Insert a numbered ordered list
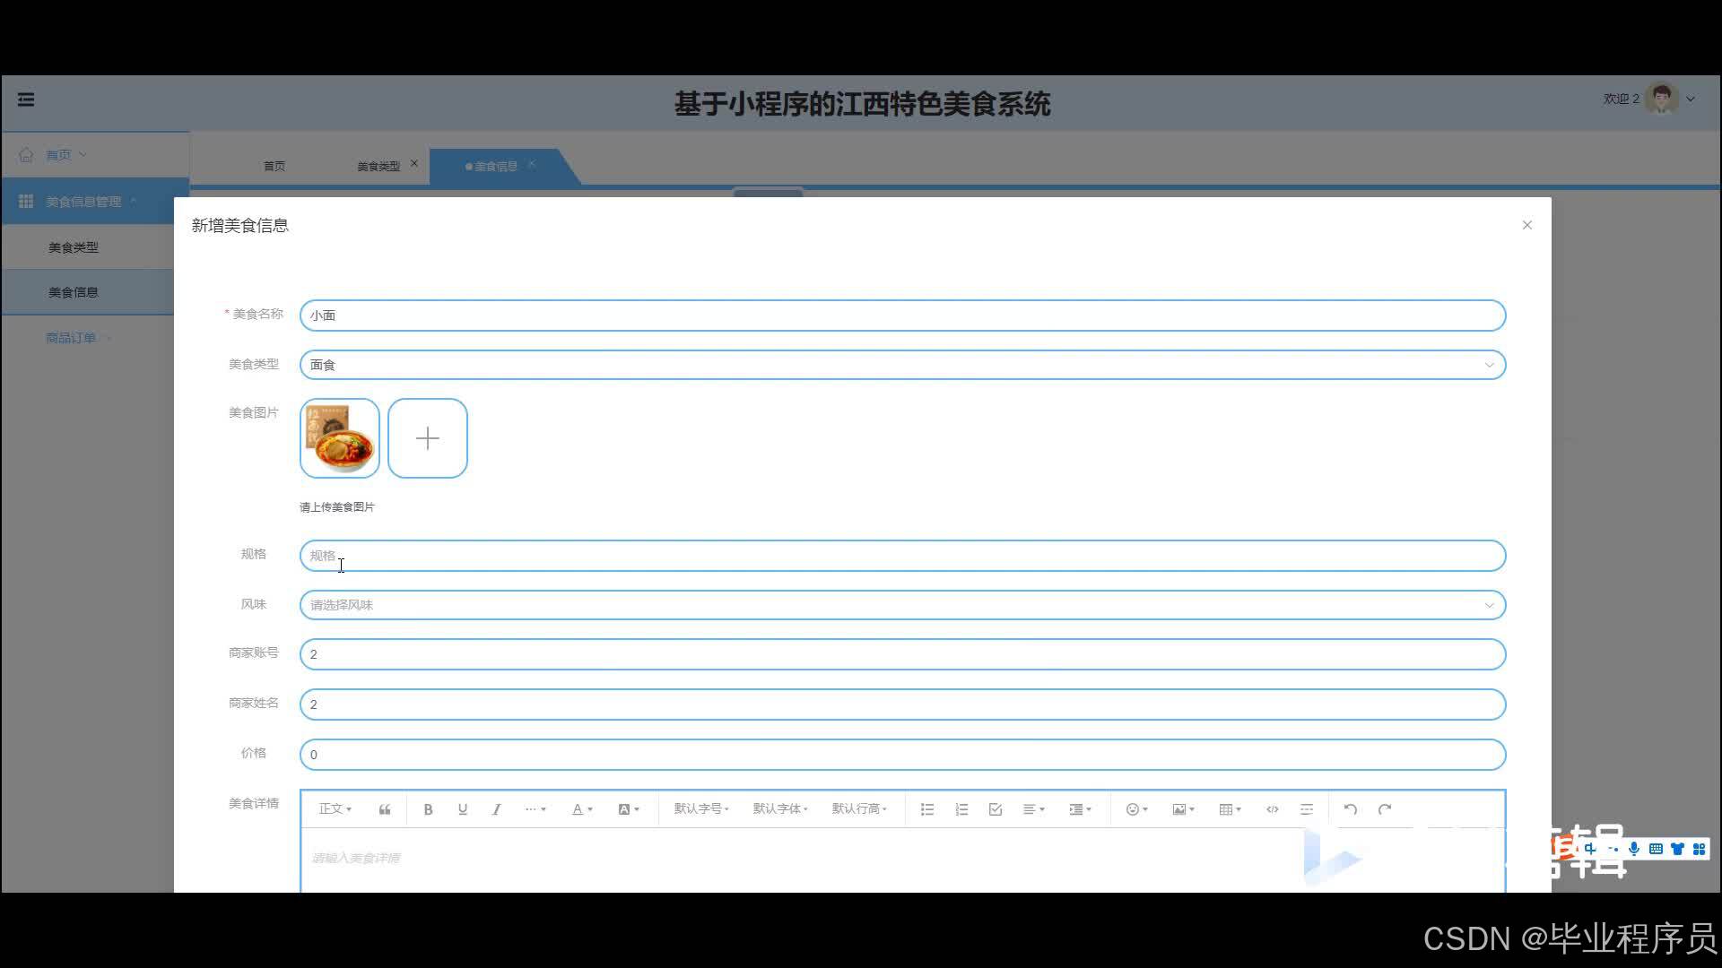The width and height of the screenshot is (1722, 968). click(x=961, y=809)
